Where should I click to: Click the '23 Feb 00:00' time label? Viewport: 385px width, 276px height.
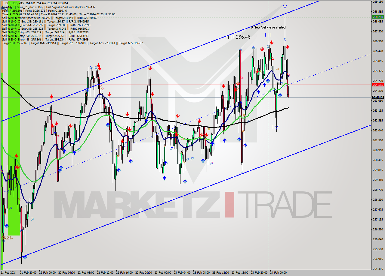[x=163, y=273]
